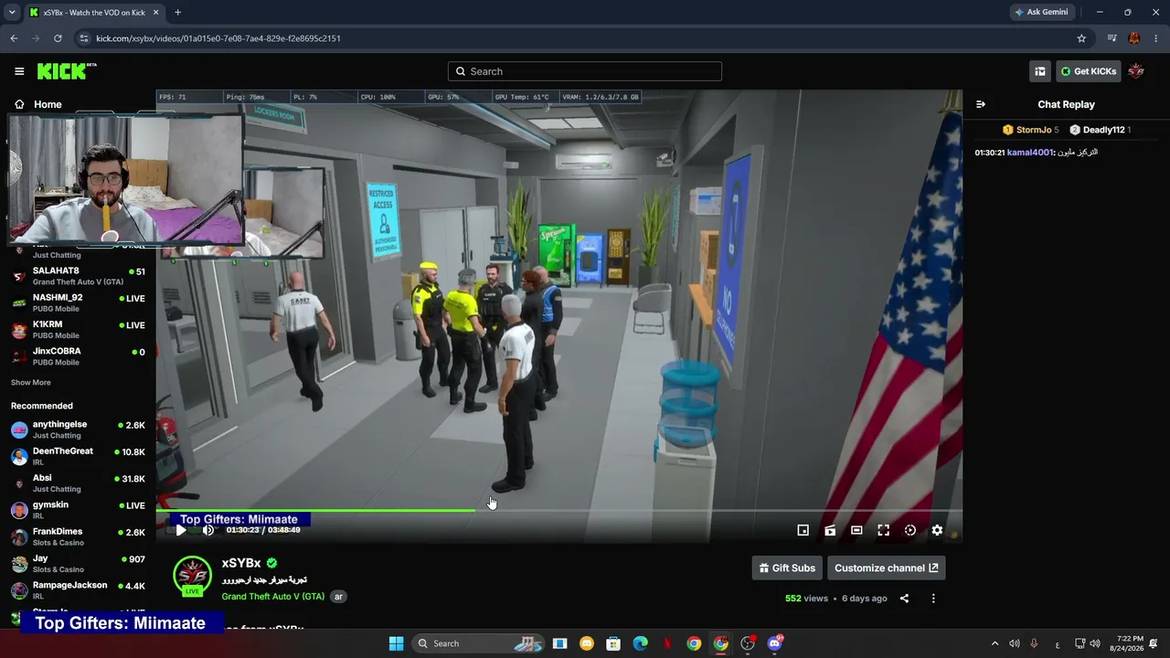Click the xSYBx channel name
This screenshot has width=1170, height=658.
[241, 563]
